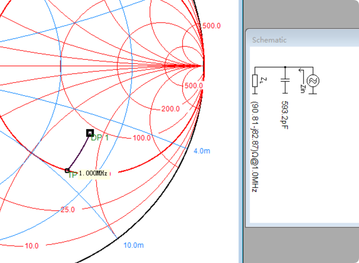Click the Schematic panel title bar

click(x=300, y=40)
